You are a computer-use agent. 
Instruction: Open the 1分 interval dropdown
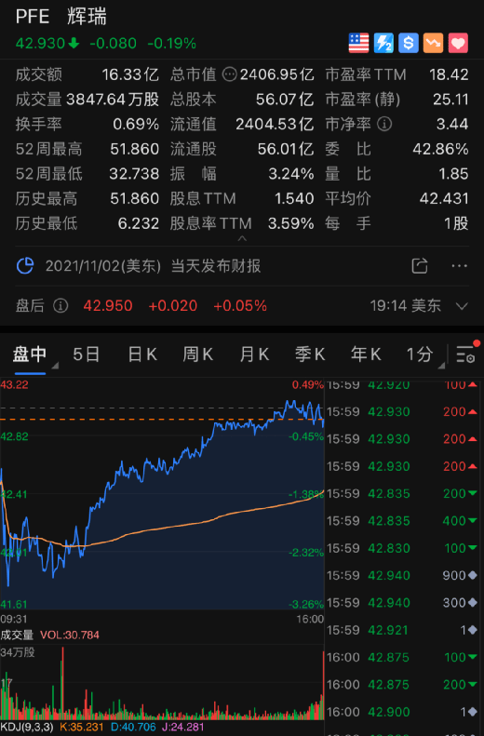(x=424, y=354)
